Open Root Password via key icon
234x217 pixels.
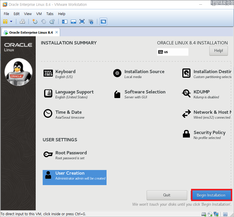[48, 154]
